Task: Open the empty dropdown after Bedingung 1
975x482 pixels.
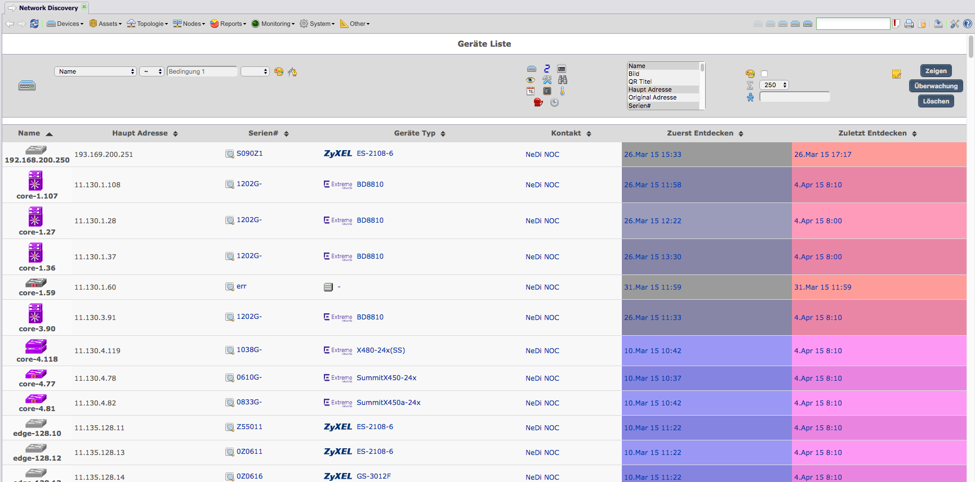Action: click(x=255, y=71)
